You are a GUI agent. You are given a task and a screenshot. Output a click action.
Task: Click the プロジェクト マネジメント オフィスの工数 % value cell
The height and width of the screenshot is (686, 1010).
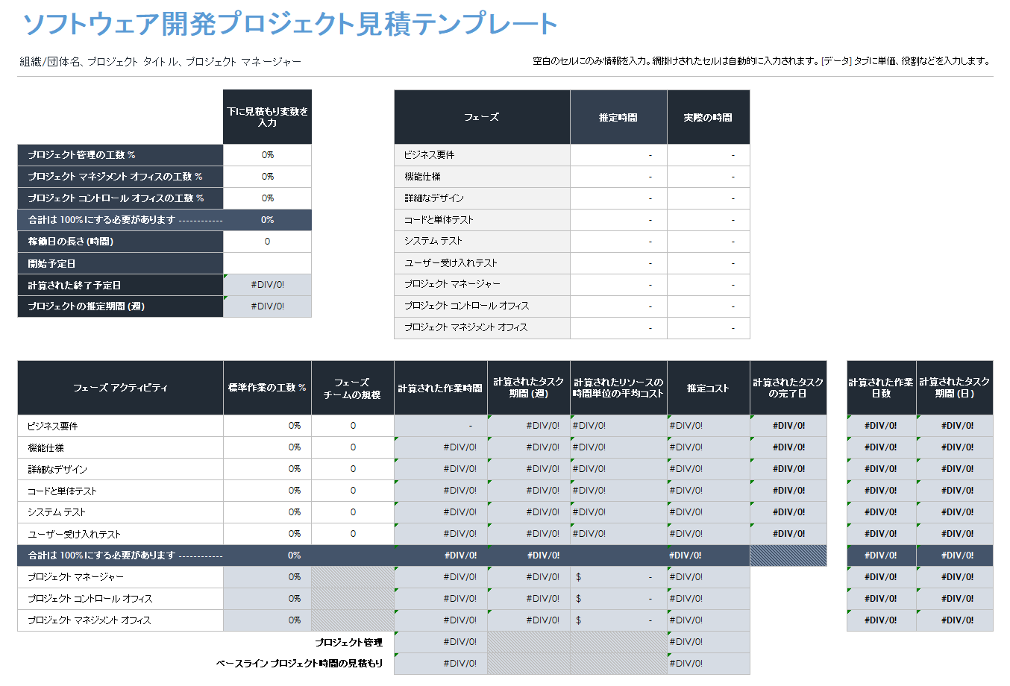(x=267, y=177)
